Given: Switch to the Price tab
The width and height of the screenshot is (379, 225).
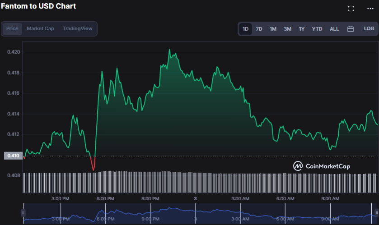Looking at the screenshot, I should 12,29.
